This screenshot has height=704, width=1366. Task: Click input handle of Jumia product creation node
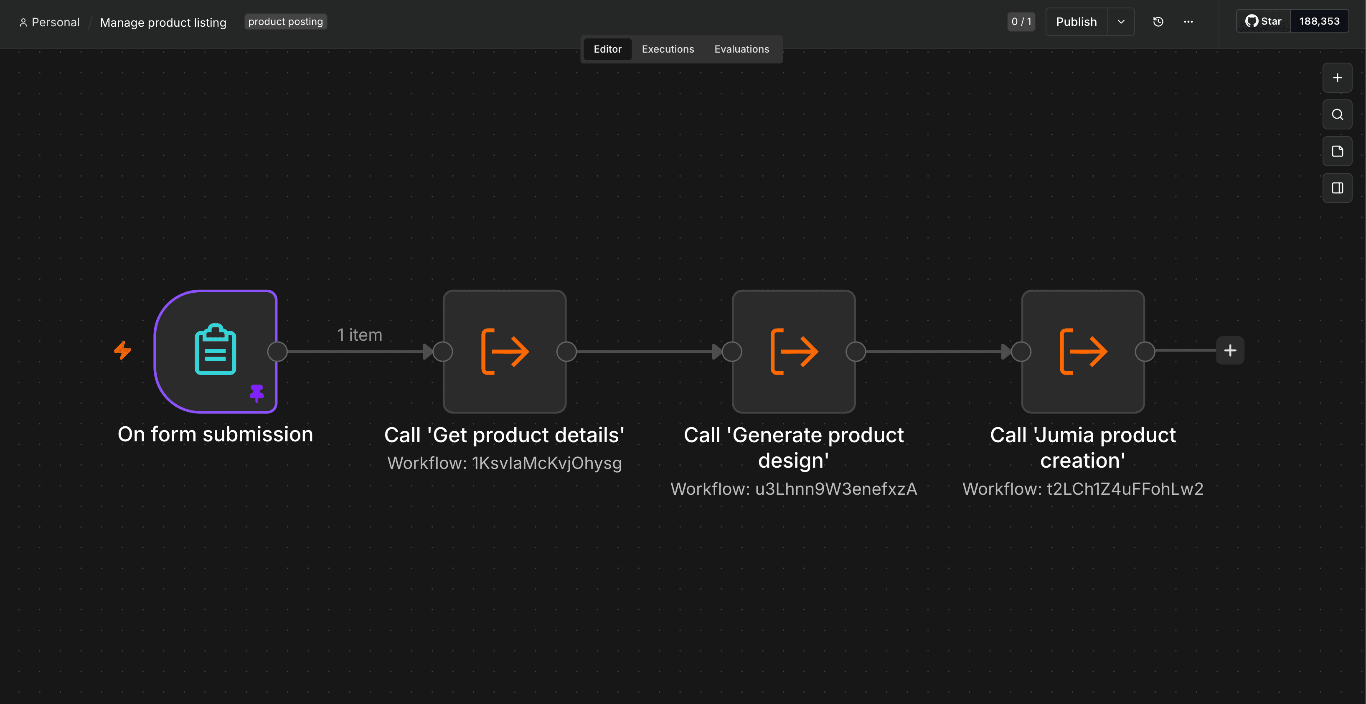(x=1021, y=352)
